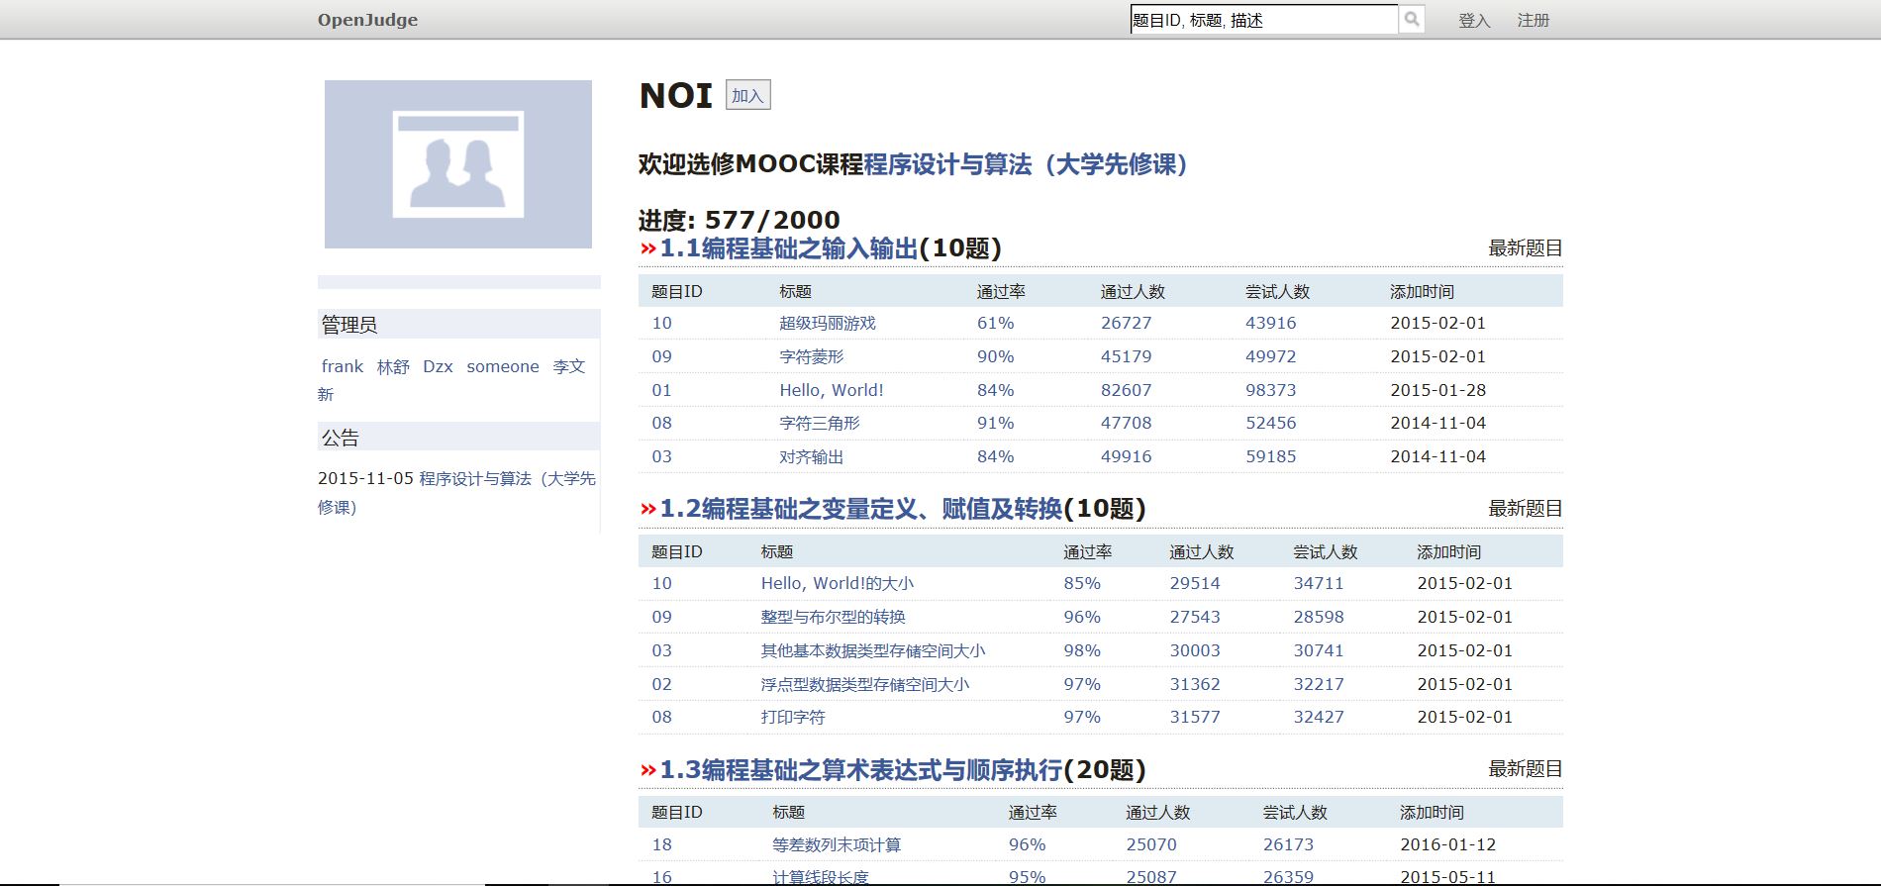Click the 注册 register link
Screen dimensions: 1881x886
point(1534,20)
